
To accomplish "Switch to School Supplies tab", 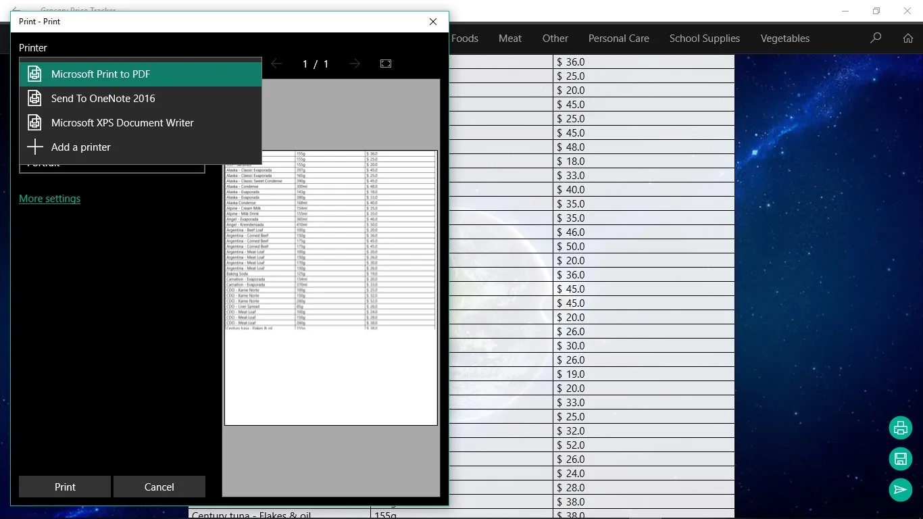I will click(x=705, y=39).
